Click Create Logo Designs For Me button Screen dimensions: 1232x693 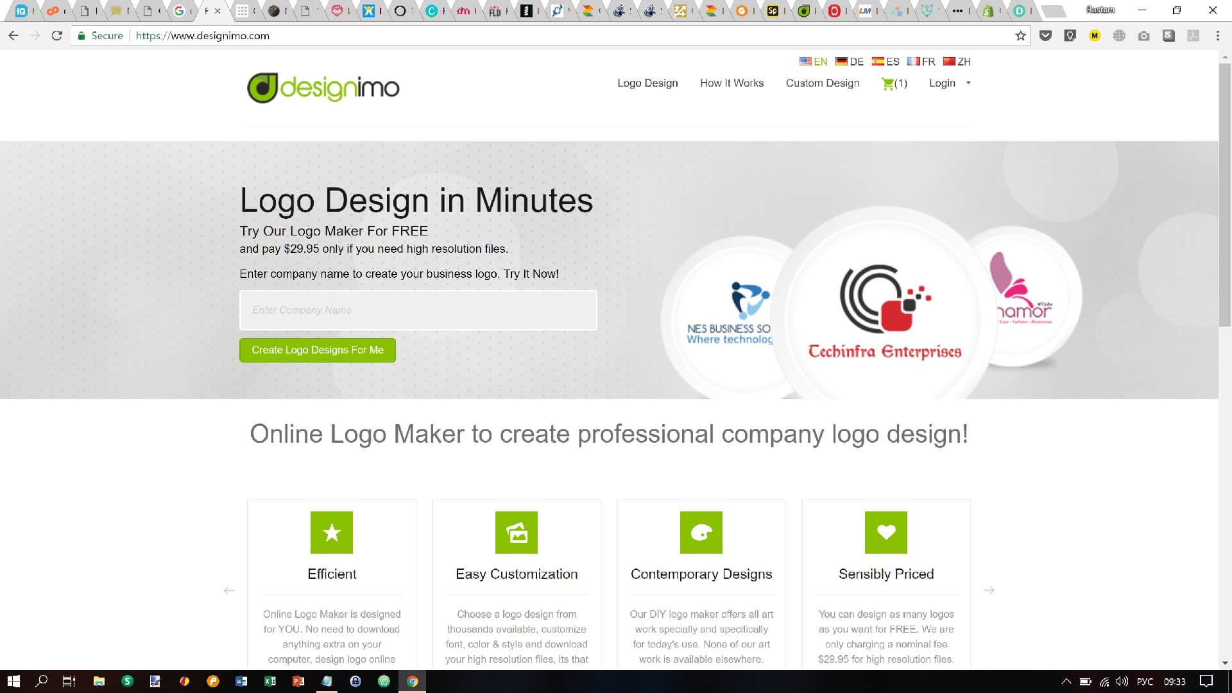pyautogui.click(x=318, y=350)
